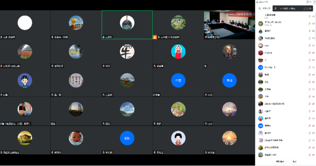
Task: Click the wider button at participants panel bottom
Action: (280, 161)
